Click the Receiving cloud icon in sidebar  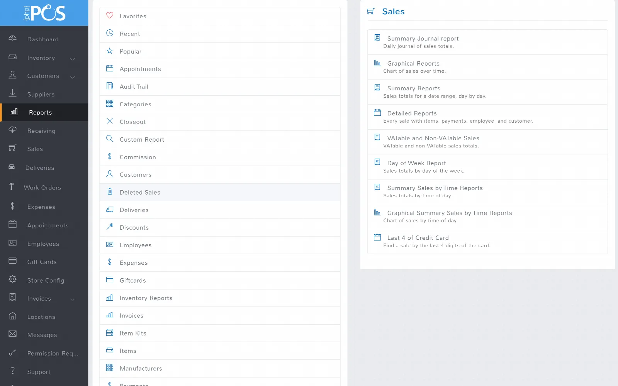pos(12,130)
